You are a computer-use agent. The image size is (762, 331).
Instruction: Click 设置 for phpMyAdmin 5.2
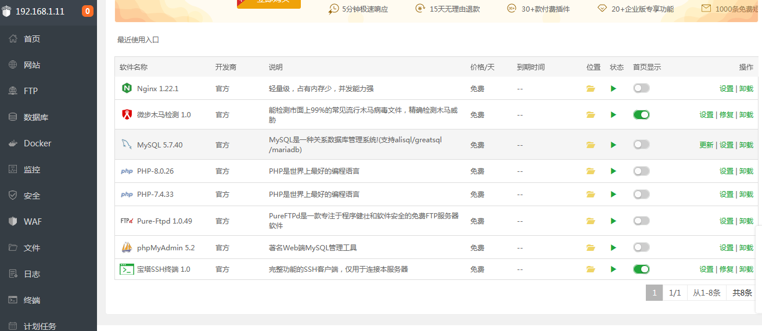coord(727,248)
